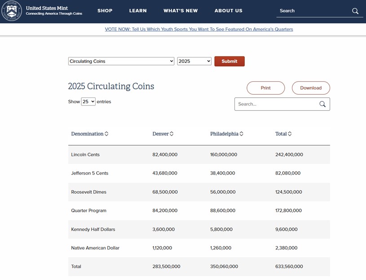This screenshot has height=280, width=366.
Task: Click Denver grand total 283,500,000
Action: (166, 267)
